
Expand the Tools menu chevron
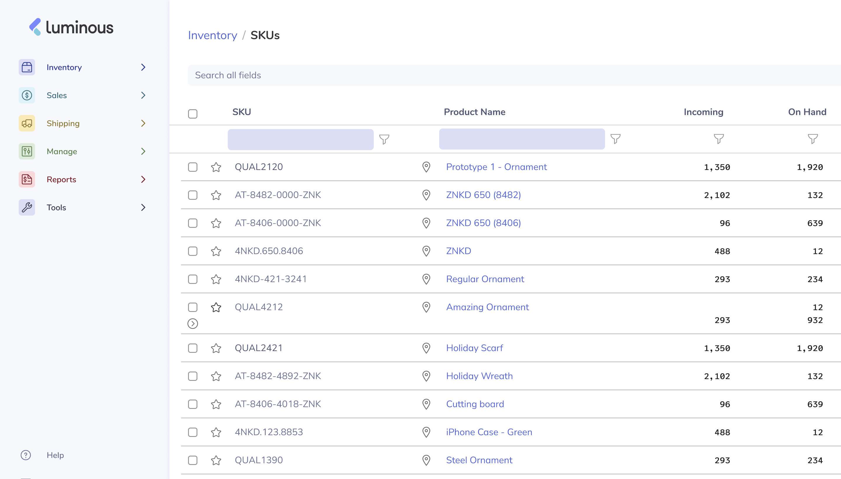[x=143, y=207]
